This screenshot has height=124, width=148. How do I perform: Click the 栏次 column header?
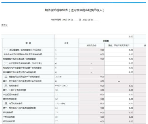[x=66, y=43]
